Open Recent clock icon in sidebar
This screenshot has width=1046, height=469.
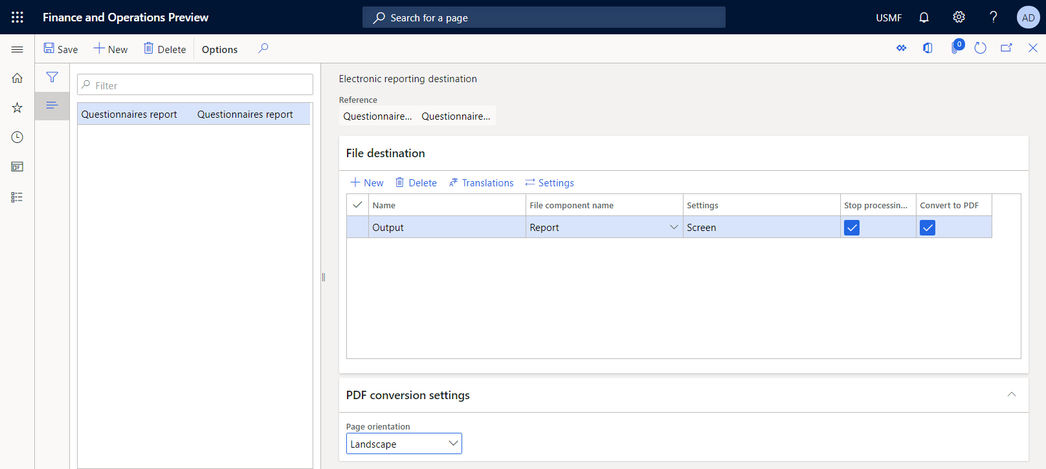click(x=17, y=137)
